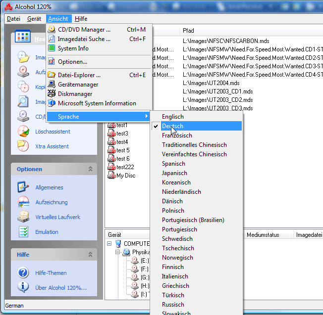Click the My Disc mds file icon
Viewport: 323px width, 315px height.
tap(111, 175)
